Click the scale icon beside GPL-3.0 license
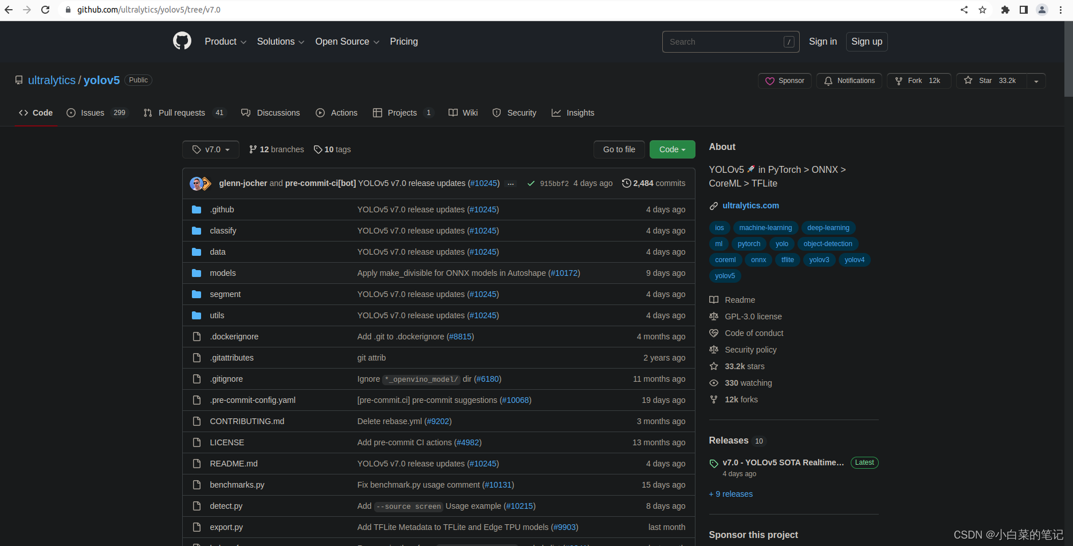The width and height of the screenshot is (1073, 546). coord(714,316)
